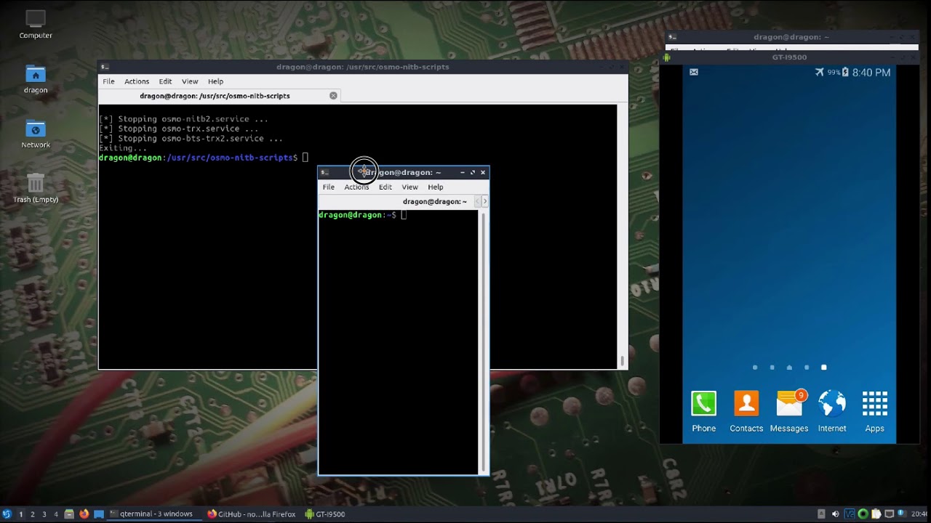Click the large terminal vertical scrollbar handle
The image size is (931, 523).
623,360
